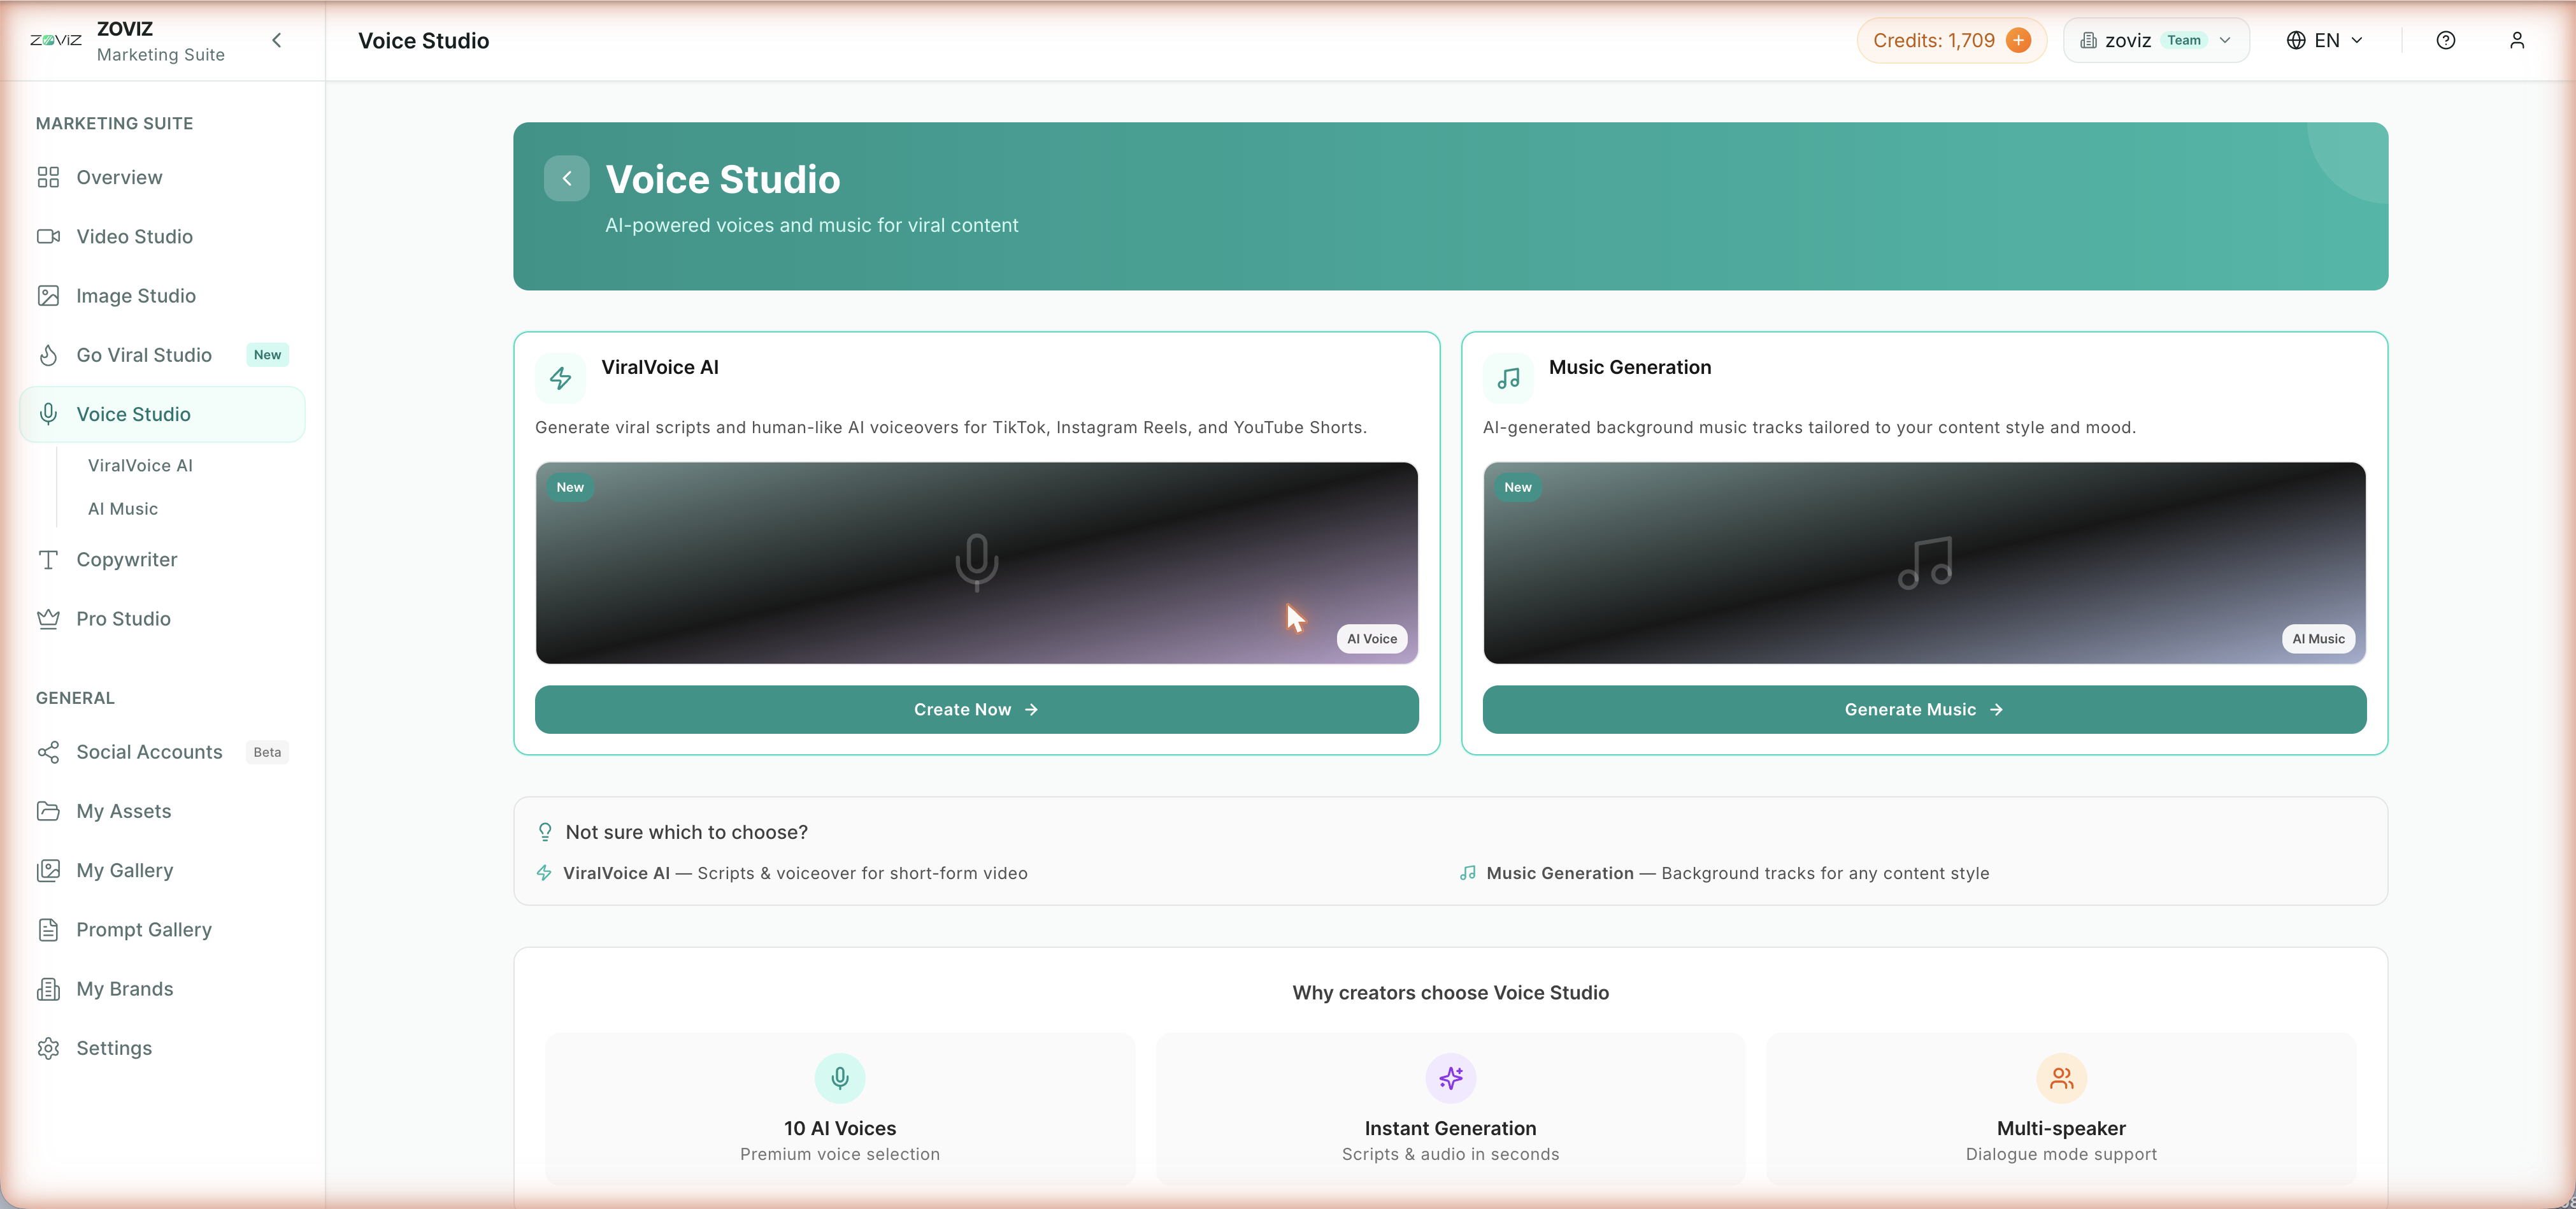
Task: Open the EN language dropdown
Action: click(x=2325, y=40)
